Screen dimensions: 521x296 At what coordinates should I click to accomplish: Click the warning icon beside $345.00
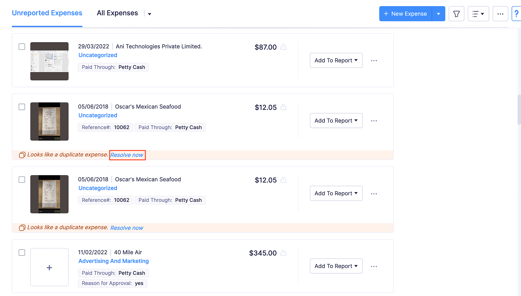pyautogui.click(x=284, y=253)
